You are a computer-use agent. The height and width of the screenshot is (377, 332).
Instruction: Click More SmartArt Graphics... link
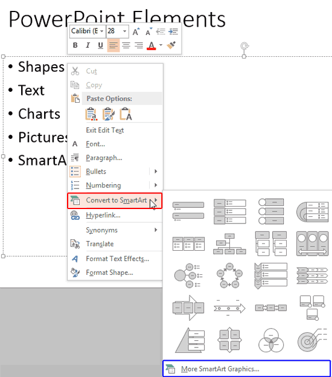[247, 369]
